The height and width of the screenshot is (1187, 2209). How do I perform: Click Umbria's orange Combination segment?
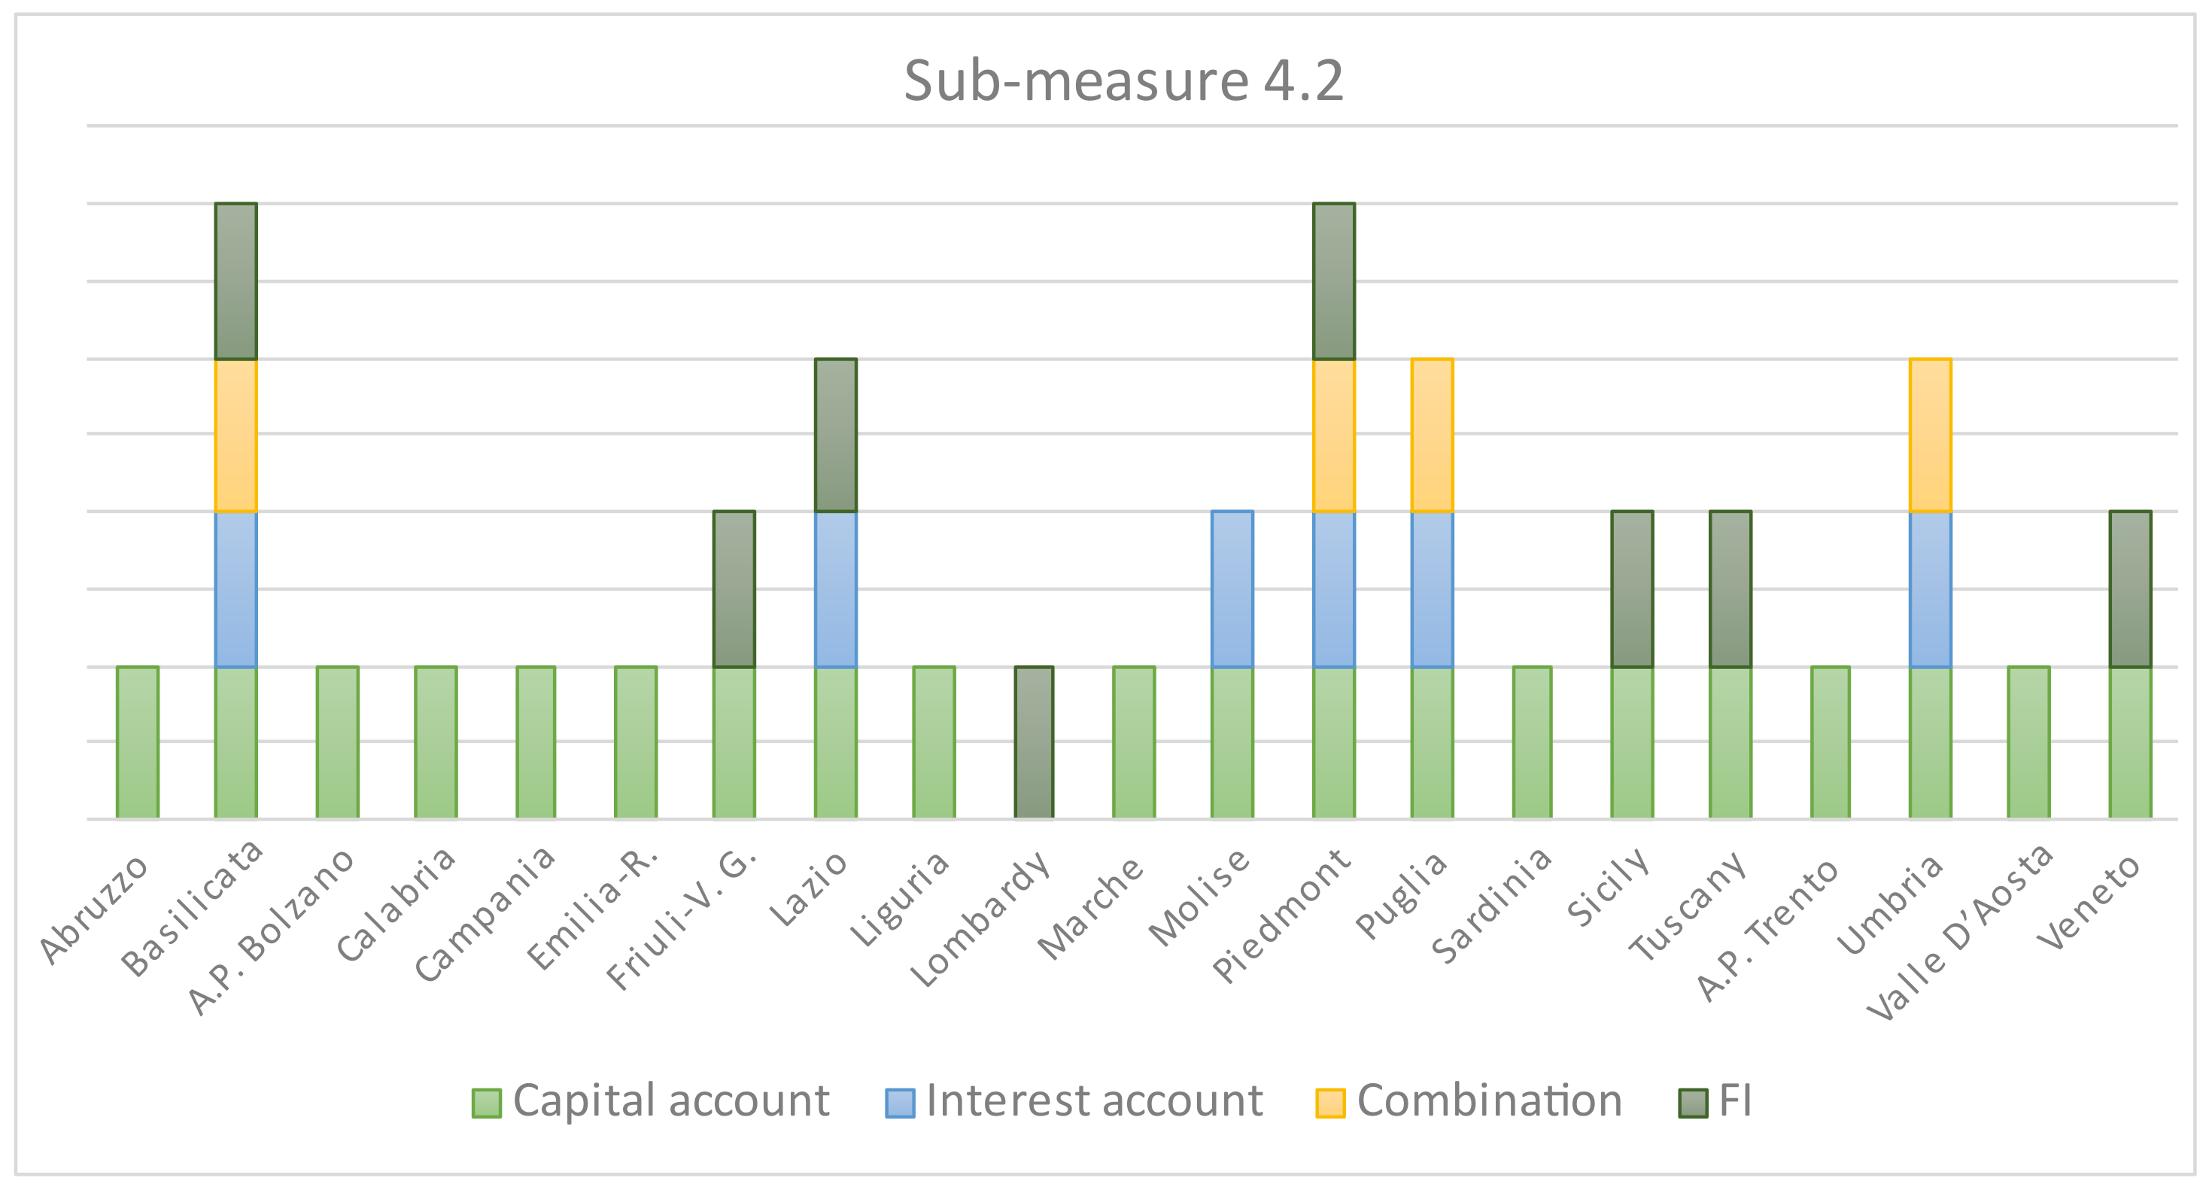click(x=1929, y=436)
